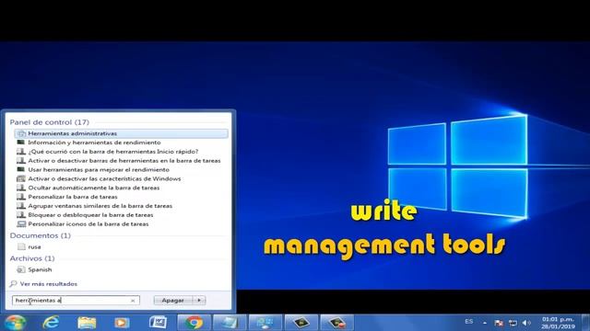Click the magnifier icon by Ver más resultados
The image size is (590, 331).
pyautogui.click(x=14, y=284)
